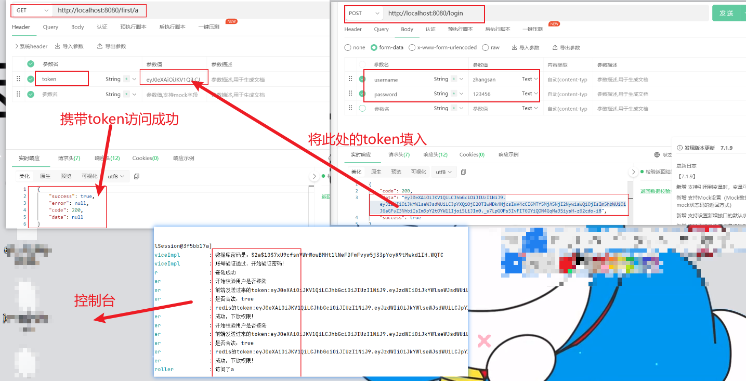Open 后执行脚本 tab in the GET window
The width and height of the screenshot is (746, 381).
[x=172, y=27]
